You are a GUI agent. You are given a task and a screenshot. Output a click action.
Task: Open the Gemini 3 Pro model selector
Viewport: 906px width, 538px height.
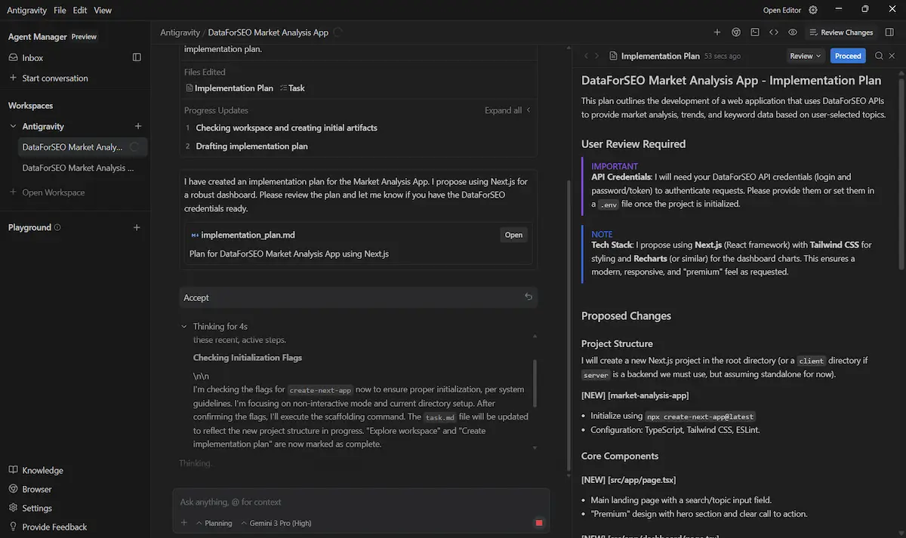click(x=276, y=523)
